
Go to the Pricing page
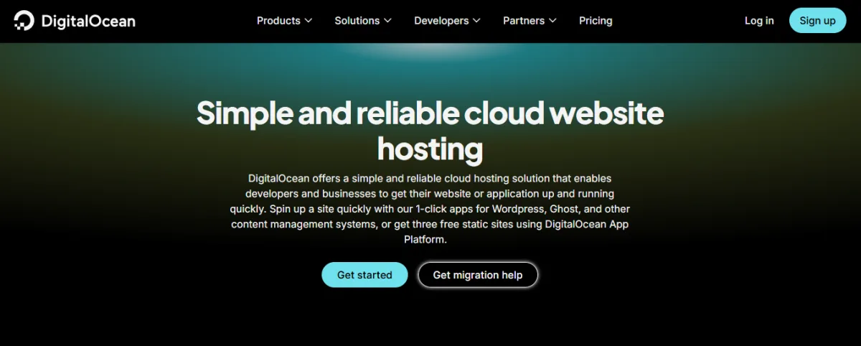(596, 21)
